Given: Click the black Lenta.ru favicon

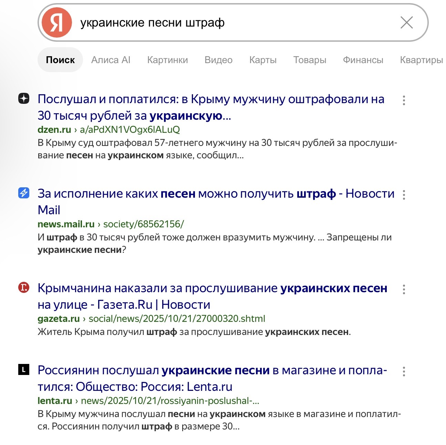Looking at the screenshot, I should coord(24,369).
